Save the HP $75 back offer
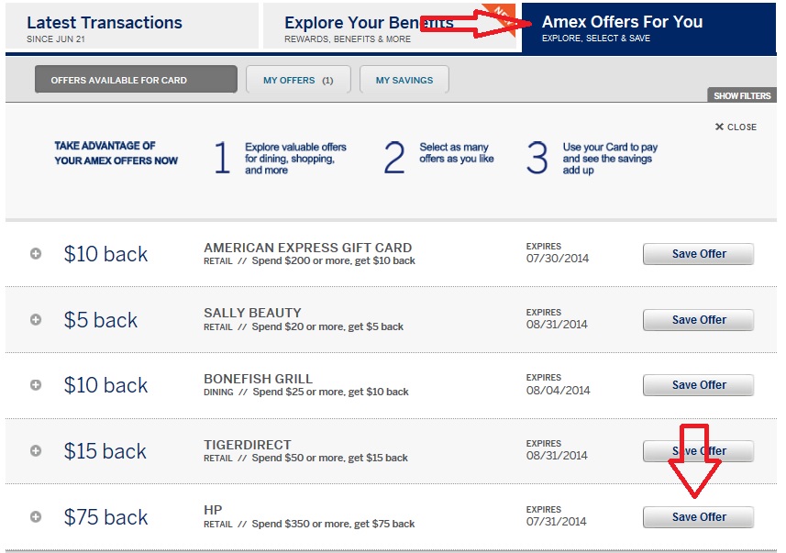 tap(698, 517)
